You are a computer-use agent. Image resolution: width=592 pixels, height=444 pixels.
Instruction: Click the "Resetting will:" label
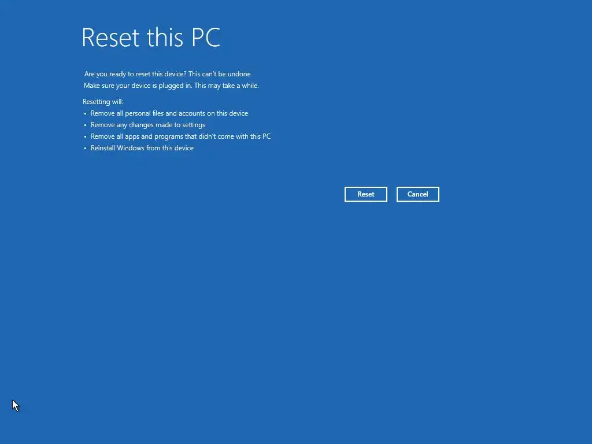click(103, 102)
